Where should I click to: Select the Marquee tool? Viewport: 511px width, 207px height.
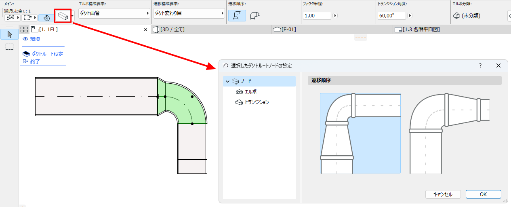tap(10, 47)
